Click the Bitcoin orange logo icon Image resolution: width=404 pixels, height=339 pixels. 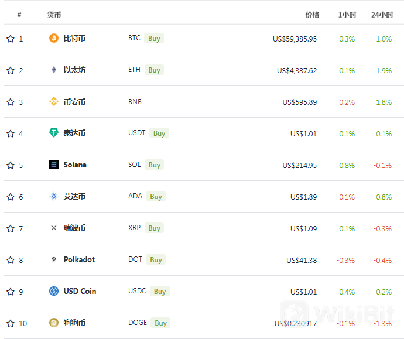click(54, 38)
